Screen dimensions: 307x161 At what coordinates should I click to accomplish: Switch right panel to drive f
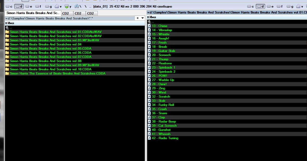[x=280, y=6]
